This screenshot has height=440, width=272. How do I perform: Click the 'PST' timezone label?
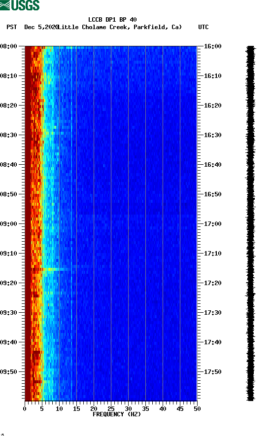tap(12, 27)
